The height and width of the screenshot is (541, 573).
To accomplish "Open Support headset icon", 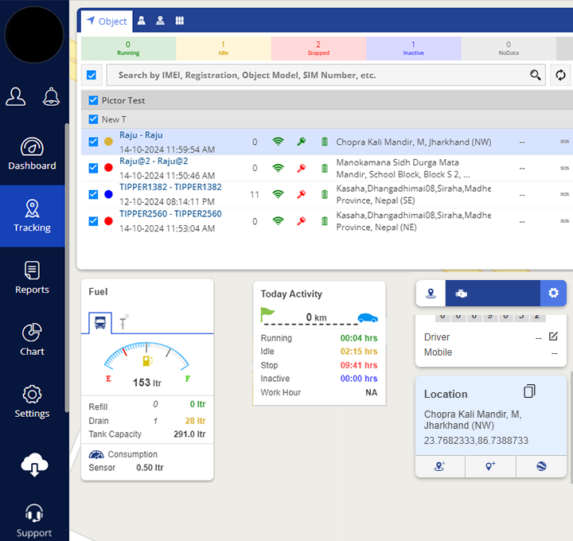I will [x=34, y=513].
